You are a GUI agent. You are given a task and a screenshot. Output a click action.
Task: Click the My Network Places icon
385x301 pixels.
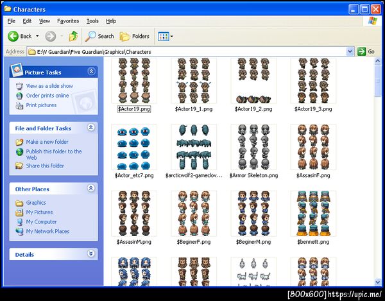coord(19,231)
